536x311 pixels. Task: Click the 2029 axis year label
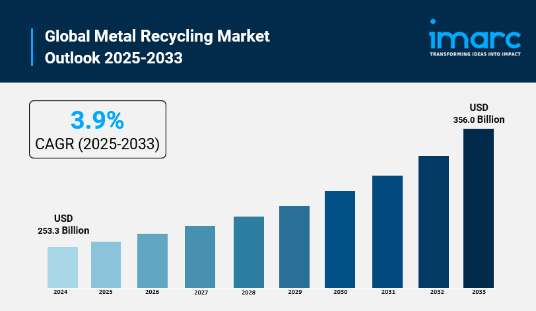(x=294, y=292)
